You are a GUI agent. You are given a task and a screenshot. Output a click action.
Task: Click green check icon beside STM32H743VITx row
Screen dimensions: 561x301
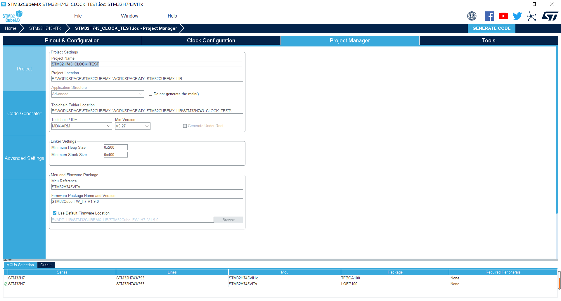6,284
